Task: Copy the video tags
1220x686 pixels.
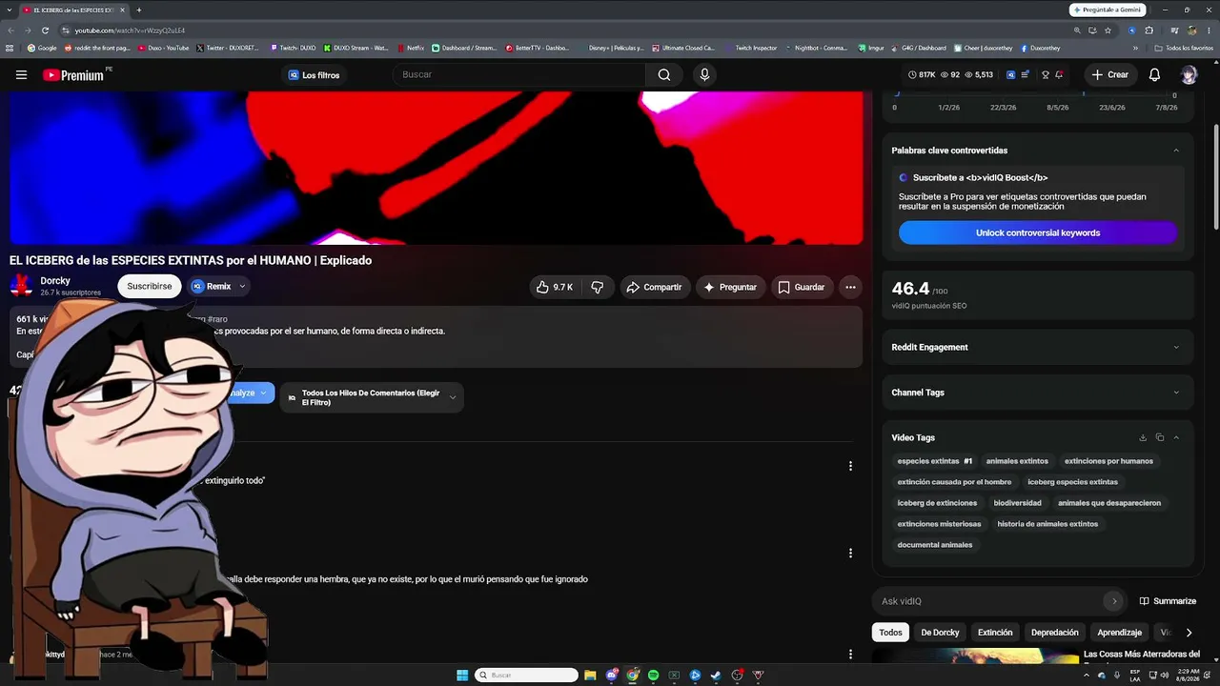Action: point(1160,438)
